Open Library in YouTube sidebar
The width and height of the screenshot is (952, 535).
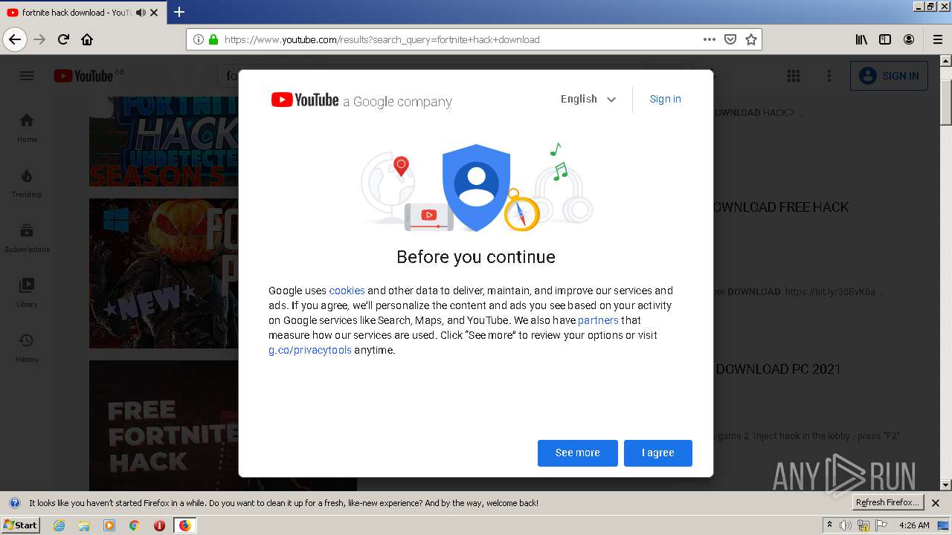point(27,293)
